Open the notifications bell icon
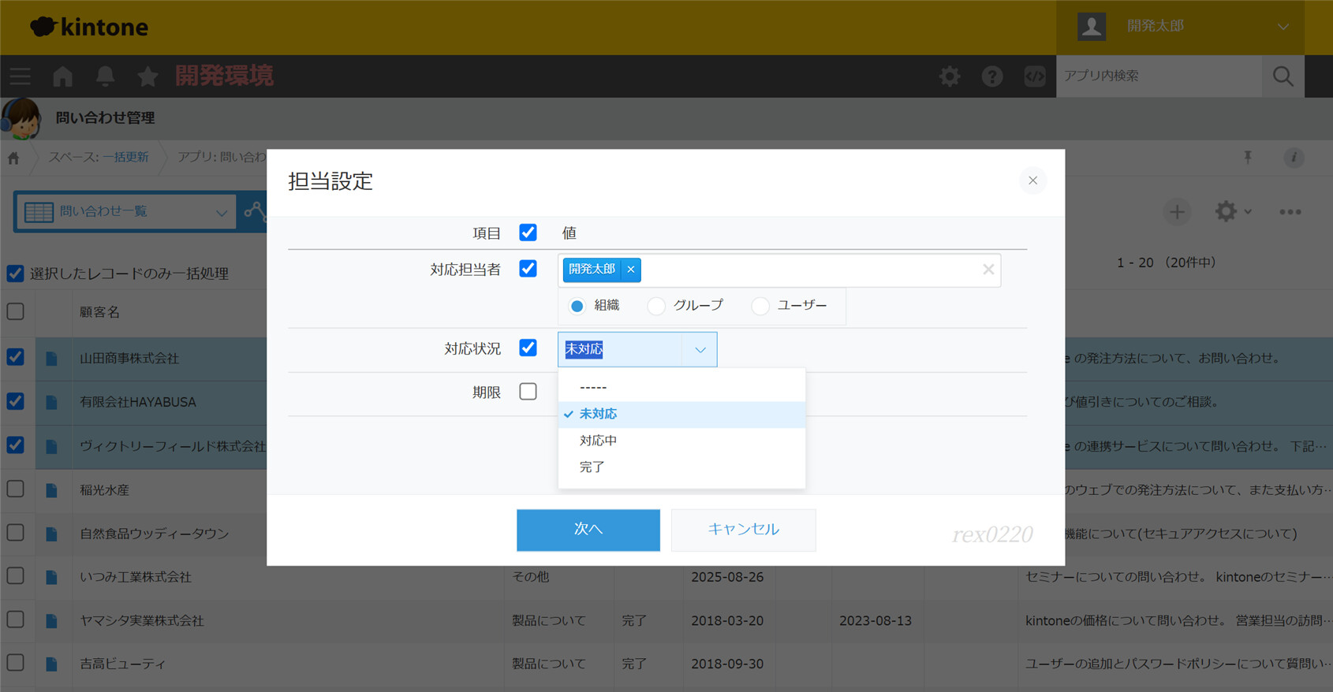 tap(105, 76)
